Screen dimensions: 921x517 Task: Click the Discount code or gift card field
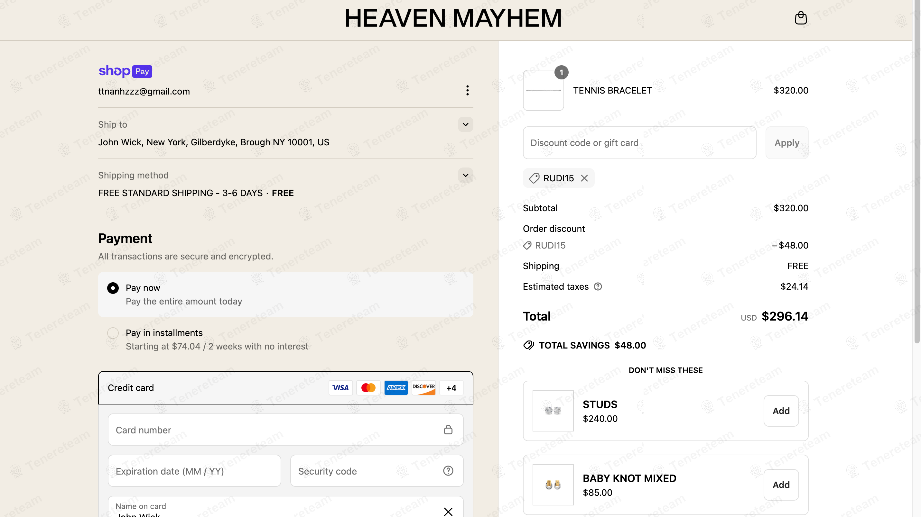(639, 142)
